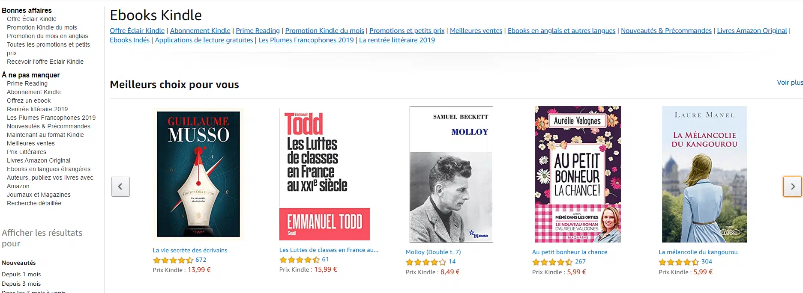Open Offre Éclair Kindle sidebar link
The width and height of the screenshot is (803, 293).
(32, 19)
